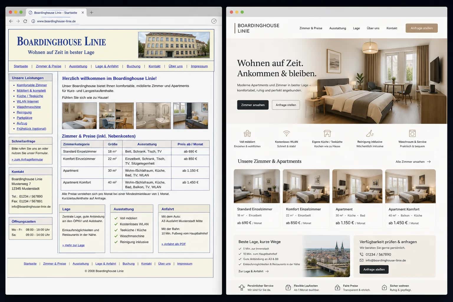Click the outlined Anfrage stellen hero button
Screen dimensions: 453x302
click(286, 105)
